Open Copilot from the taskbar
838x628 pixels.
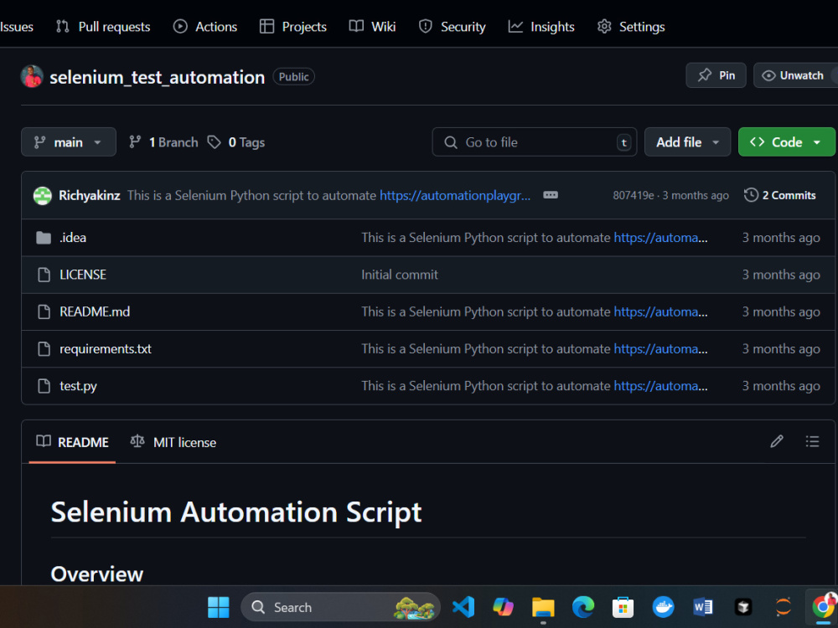(504, 607)
